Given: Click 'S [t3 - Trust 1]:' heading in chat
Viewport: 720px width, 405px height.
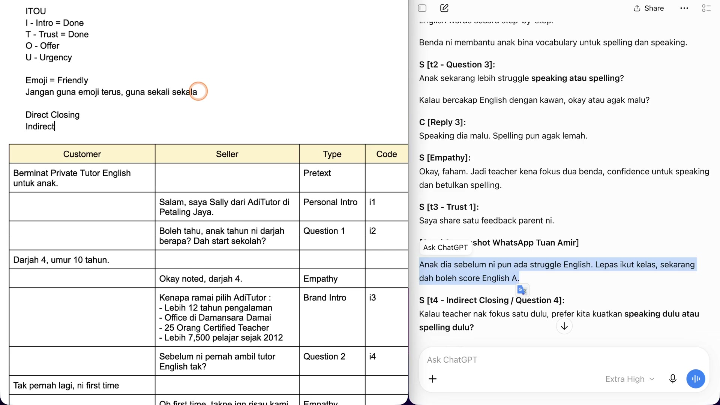Looking at the screenshot, I should (449, 207).
